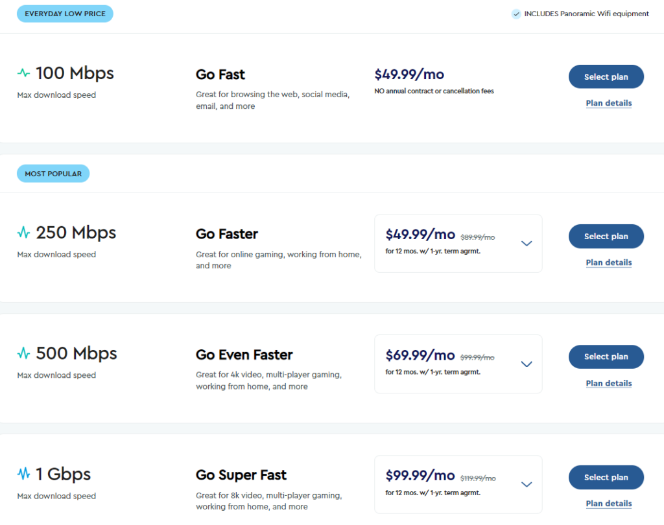Select the Go Fast 100 Mbps plan
This screenshot has width=664, height=525.
click(x=606, y=76)
